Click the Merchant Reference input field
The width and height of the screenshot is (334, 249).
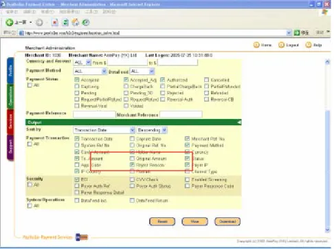tap(181, 114)
